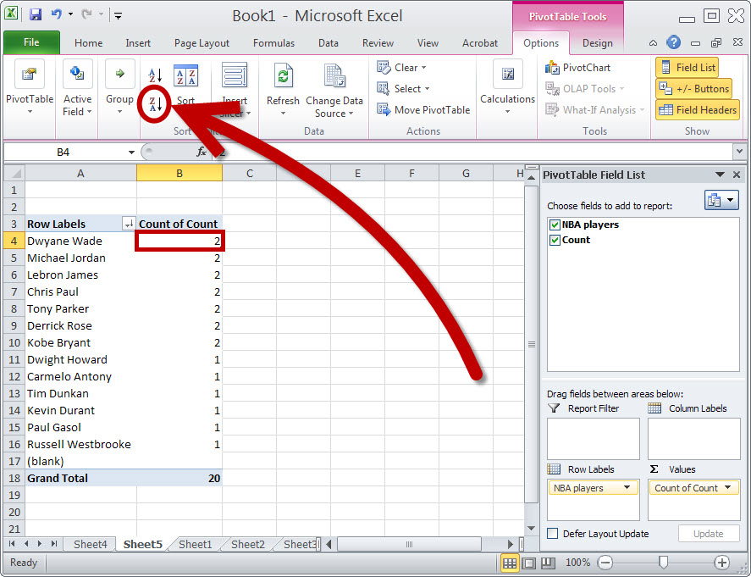Viewport: 751px width, 577px height.
Task: Click the PivotTable options icon
Action: 30,74
